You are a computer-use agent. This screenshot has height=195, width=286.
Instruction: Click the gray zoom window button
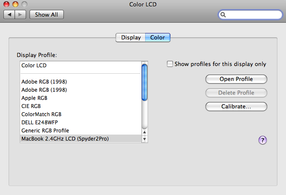[24, 4]
